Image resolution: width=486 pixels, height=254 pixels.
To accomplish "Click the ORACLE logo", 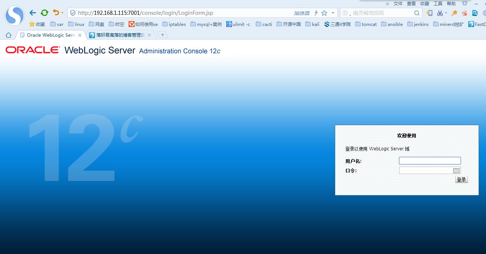I will coord(33,50).
